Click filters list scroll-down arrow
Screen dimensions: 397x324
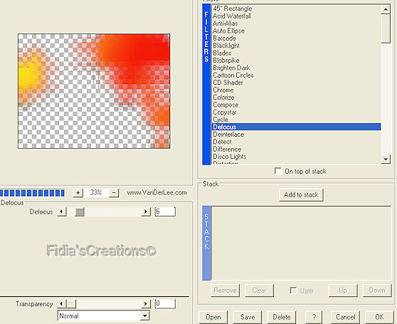386,159
